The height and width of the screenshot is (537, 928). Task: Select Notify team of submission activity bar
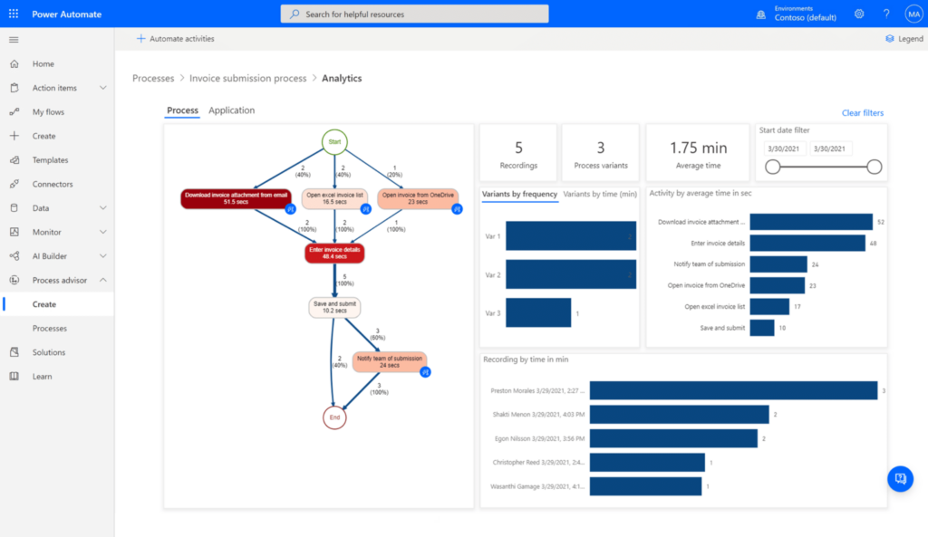tap(778, 264)
